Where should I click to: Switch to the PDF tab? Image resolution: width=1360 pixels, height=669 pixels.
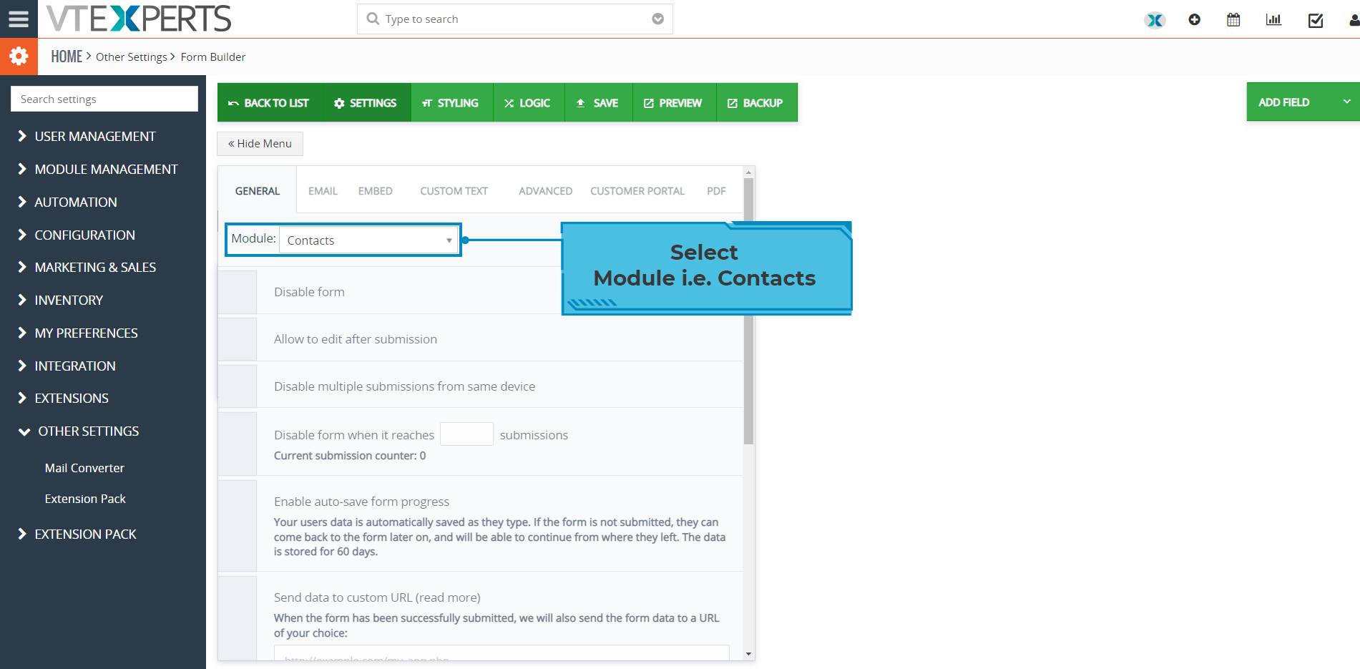click(x=716, y=190)
